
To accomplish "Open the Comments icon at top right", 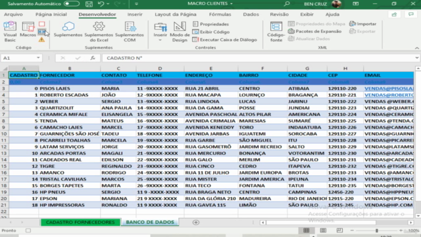I will (x=411, y=14).
